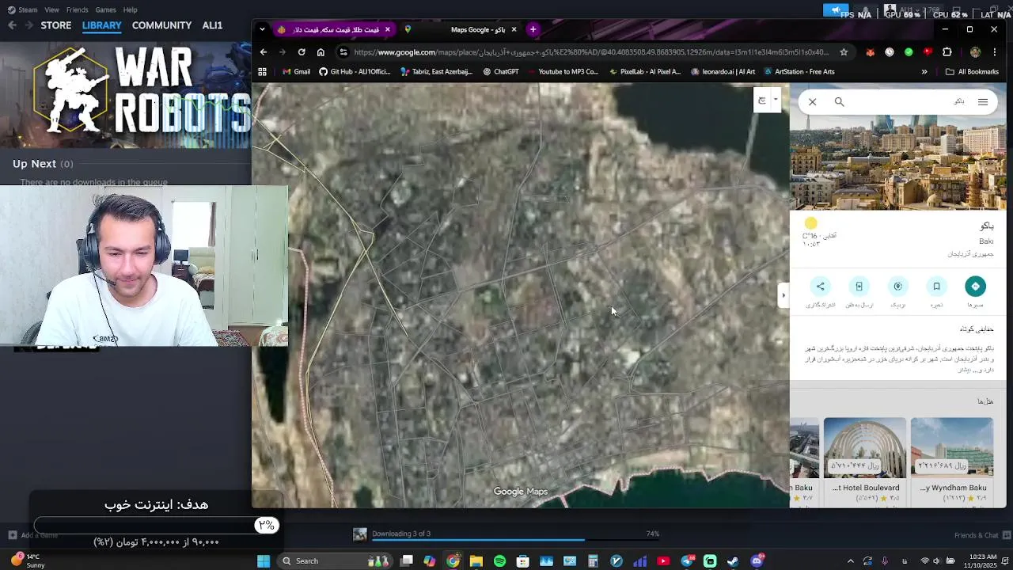Open the leonardo.ai | AI Art bookmark
Image resolution: width=1013 pixels, height=570 pixels.
723,71
